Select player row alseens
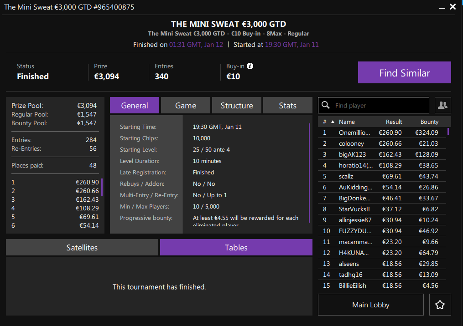Viewport: 463px width, 326px height. 382,264
